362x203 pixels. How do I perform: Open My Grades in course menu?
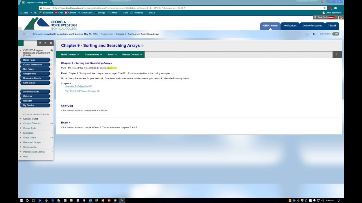pyautogui.click(x=35, y=105)
